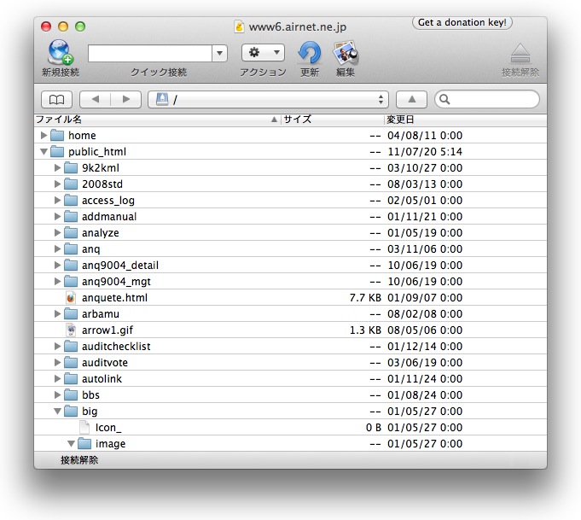This screenshot has width=581, height=520.
Task: Click the image folder icon
Action: pyautogui.click(x=84, y=444)
